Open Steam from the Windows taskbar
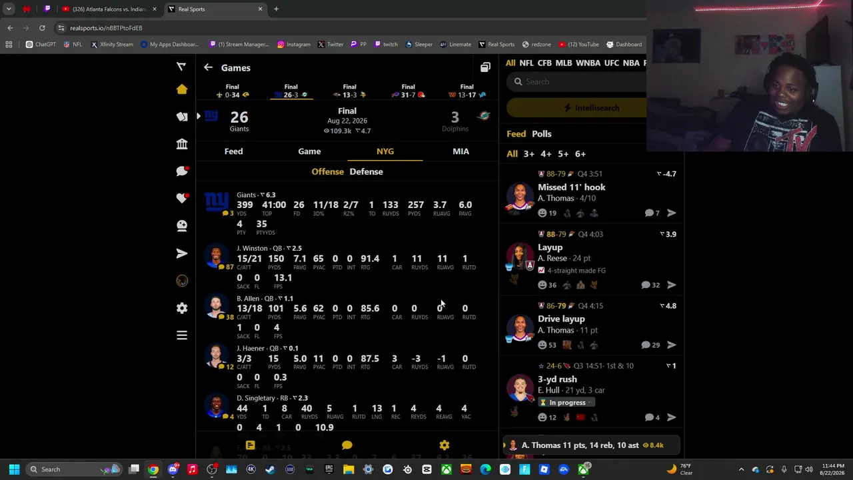The image size is (853, 480). 270,469
